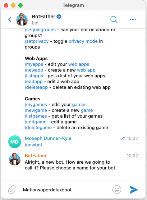Click the /listgames command link
The width and height of the screenshot is (147, 200).
[36, 116]
